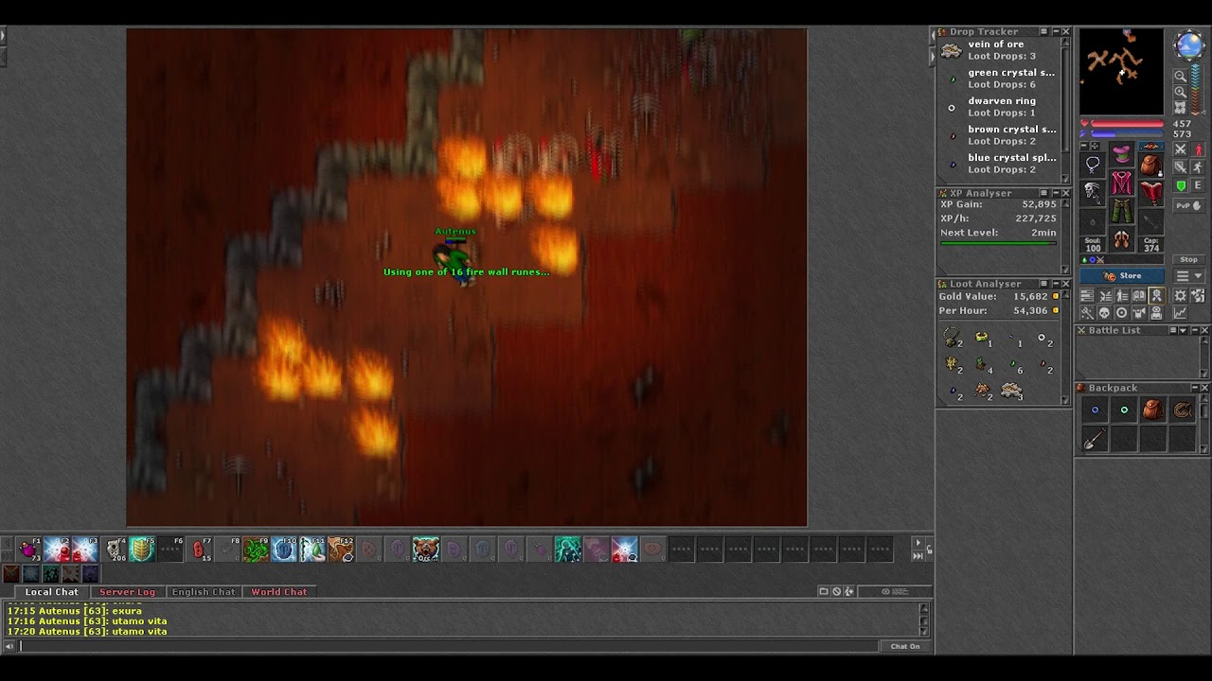Open the main menu hamburger dropdown

click(x=1188, y=276)
